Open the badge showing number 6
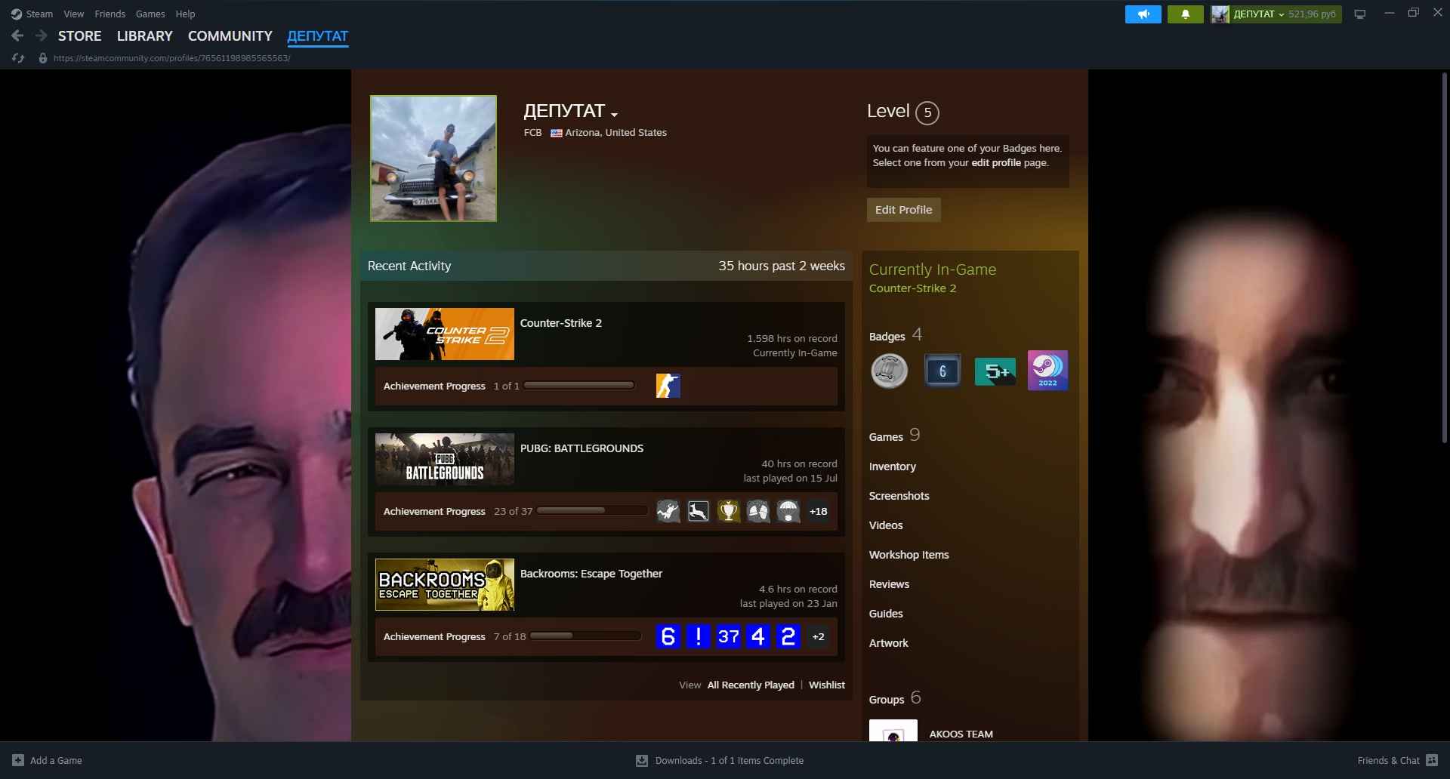This screenshot has width=1450, height=779. point(942,371)
